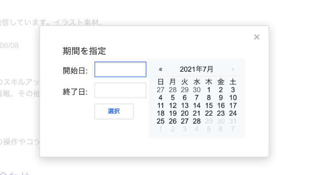The height and width of the screenshot is (175, 311).
Task: Select July 9 in the calendar
Action: tap(221, 97)
